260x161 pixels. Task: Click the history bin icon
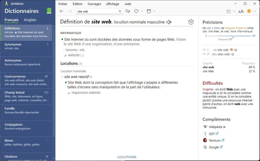149,11
